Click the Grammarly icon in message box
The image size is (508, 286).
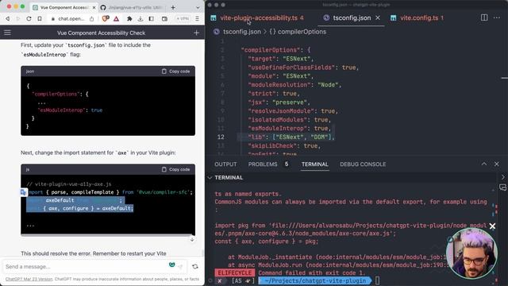[172, 265]
